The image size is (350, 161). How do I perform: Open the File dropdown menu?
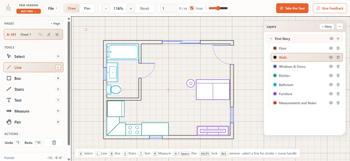tap(53, 8)
